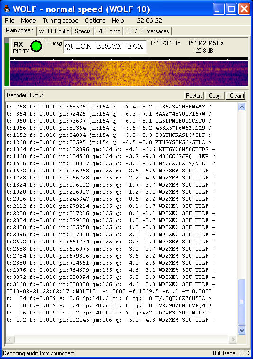Screen dimensions: 253x359
Task: Close the WOLF window
Action: point(244,9)
